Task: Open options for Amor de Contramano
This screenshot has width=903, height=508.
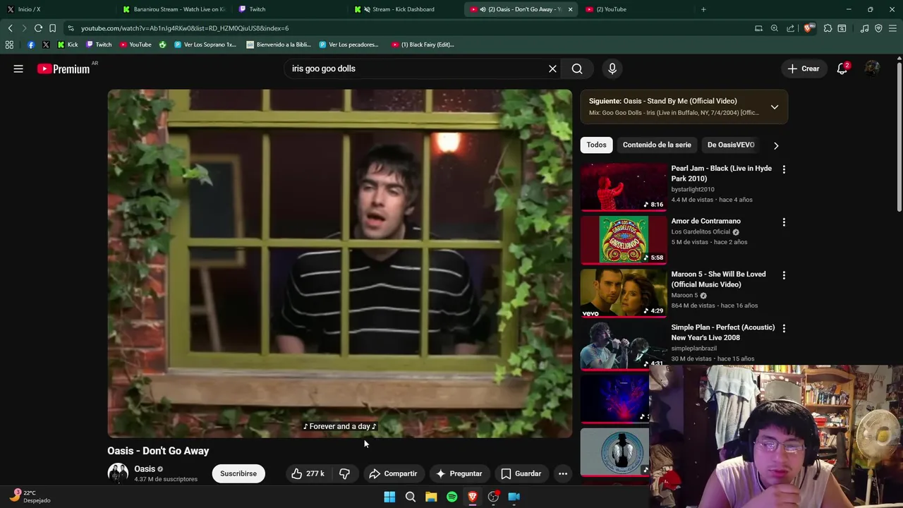Action: (x=784, y=222)
